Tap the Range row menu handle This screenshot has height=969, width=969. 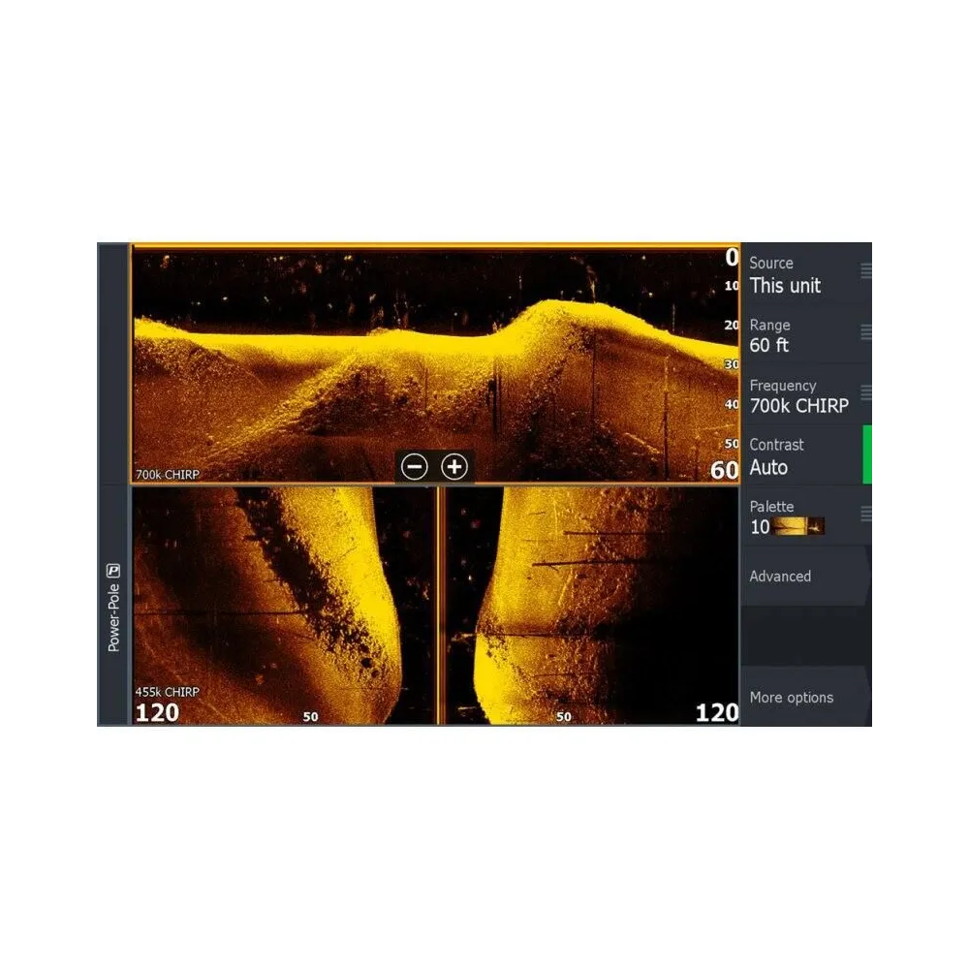(866, 332)
